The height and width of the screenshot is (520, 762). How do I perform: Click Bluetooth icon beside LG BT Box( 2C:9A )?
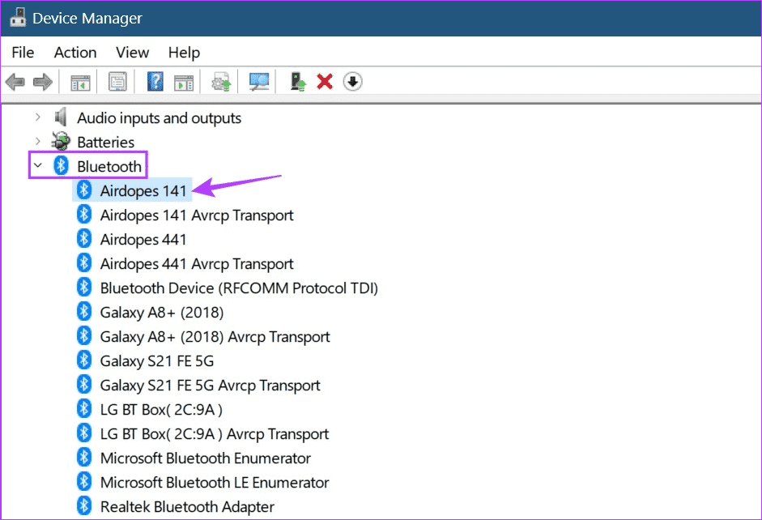[x=84, y=409]
